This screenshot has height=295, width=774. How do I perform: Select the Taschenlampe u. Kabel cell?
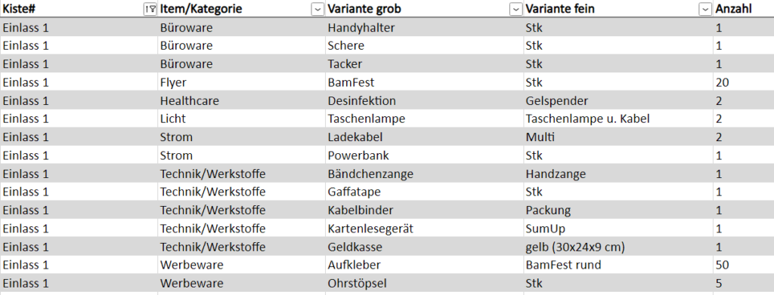tap(618, 118)
